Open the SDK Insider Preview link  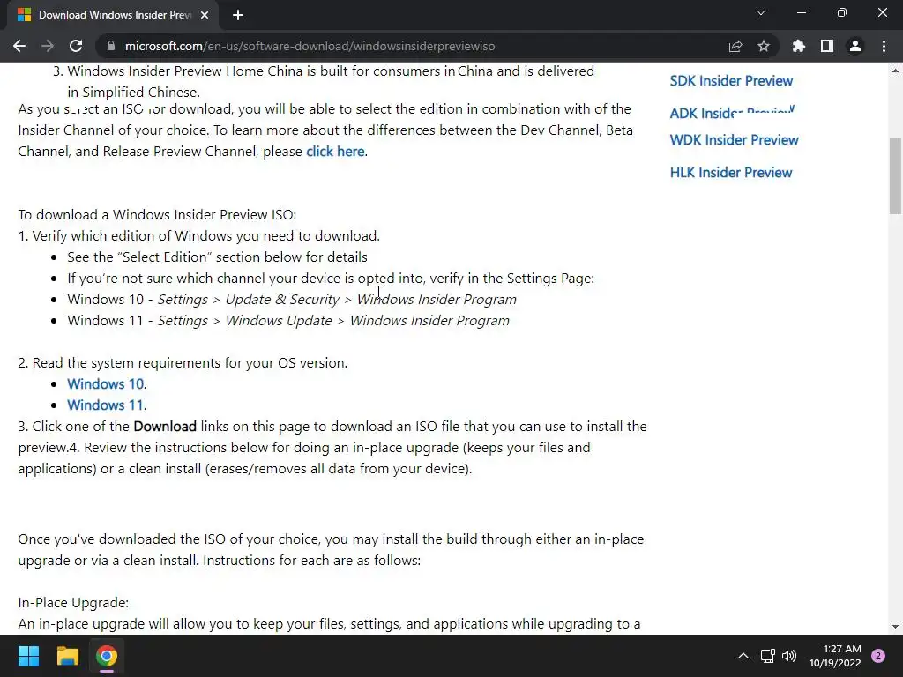pos(731,81)
